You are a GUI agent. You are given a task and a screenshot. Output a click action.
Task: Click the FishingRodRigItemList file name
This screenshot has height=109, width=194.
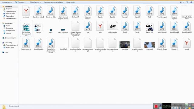pos(187,18)
